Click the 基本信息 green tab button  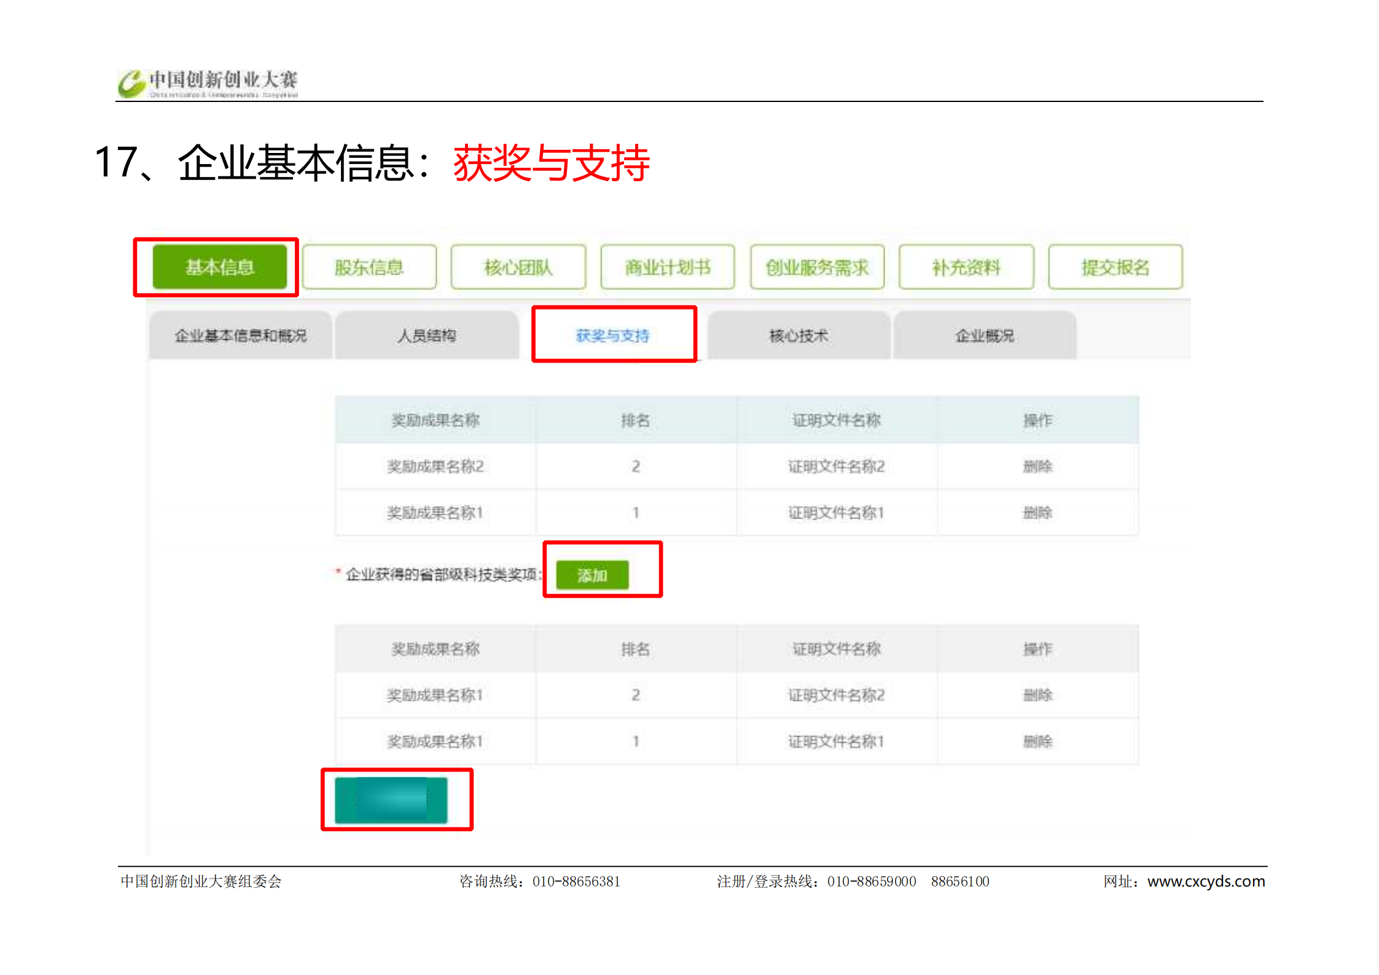219,267
